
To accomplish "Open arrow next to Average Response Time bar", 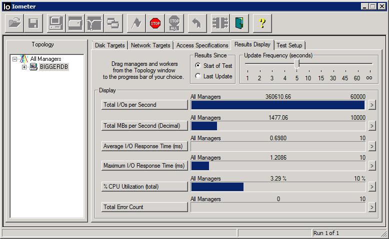I will 371,146.
